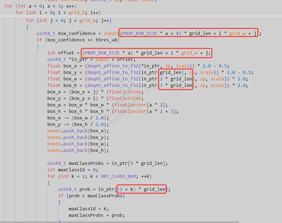Click 'int maxClassId = 0;' line
The image size is (282, 223).
(x=73, y=170)
